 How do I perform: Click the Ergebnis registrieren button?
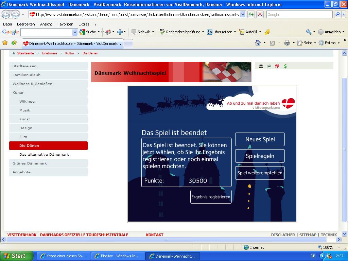(211, 197)
